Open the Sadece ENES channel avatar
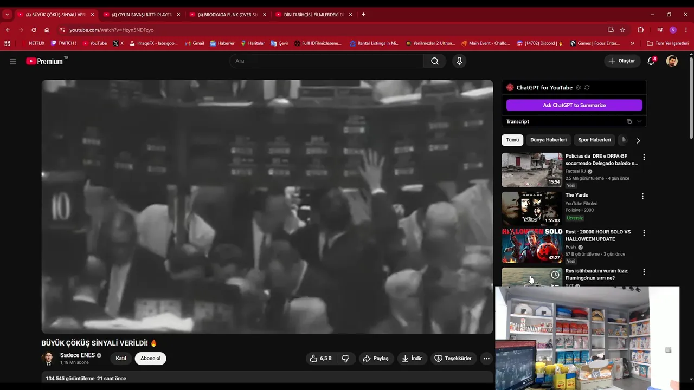The image size is (694, 390). click(48, 359)
